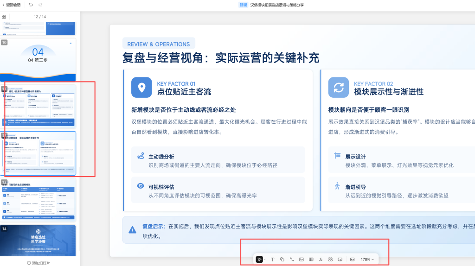This screenshot has width=475, height=266.
Task: Select the connector line tool
Action: pos(292,260)
